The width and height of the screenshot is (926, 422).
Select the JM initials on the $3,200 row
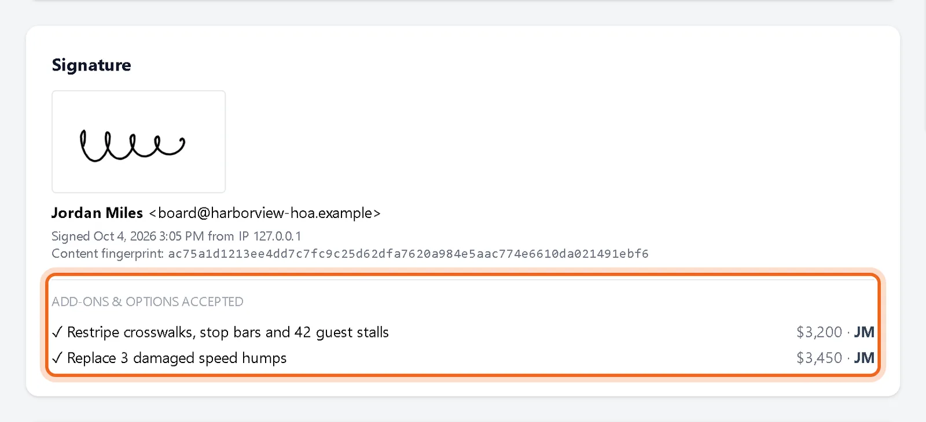point(864,332)
